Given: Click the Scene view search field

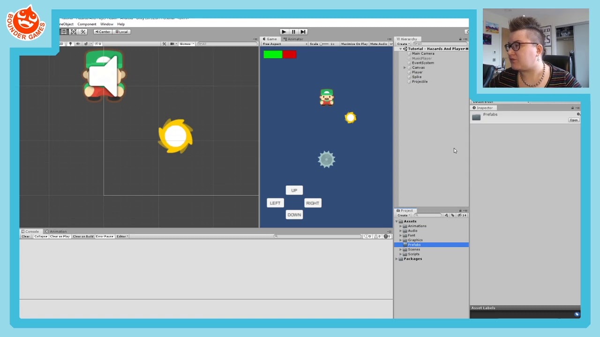Looking at the screenshot, I should [x=228, y=44].
